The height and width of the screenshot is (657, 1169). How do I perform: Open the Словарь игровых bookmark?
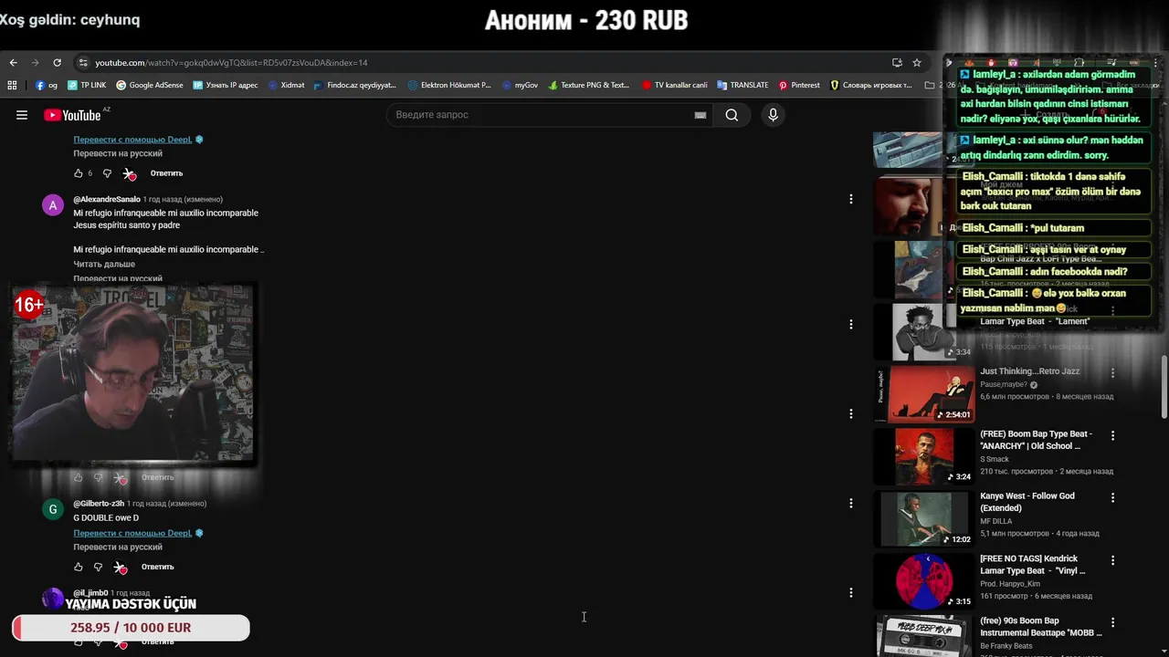click(871, 85)
